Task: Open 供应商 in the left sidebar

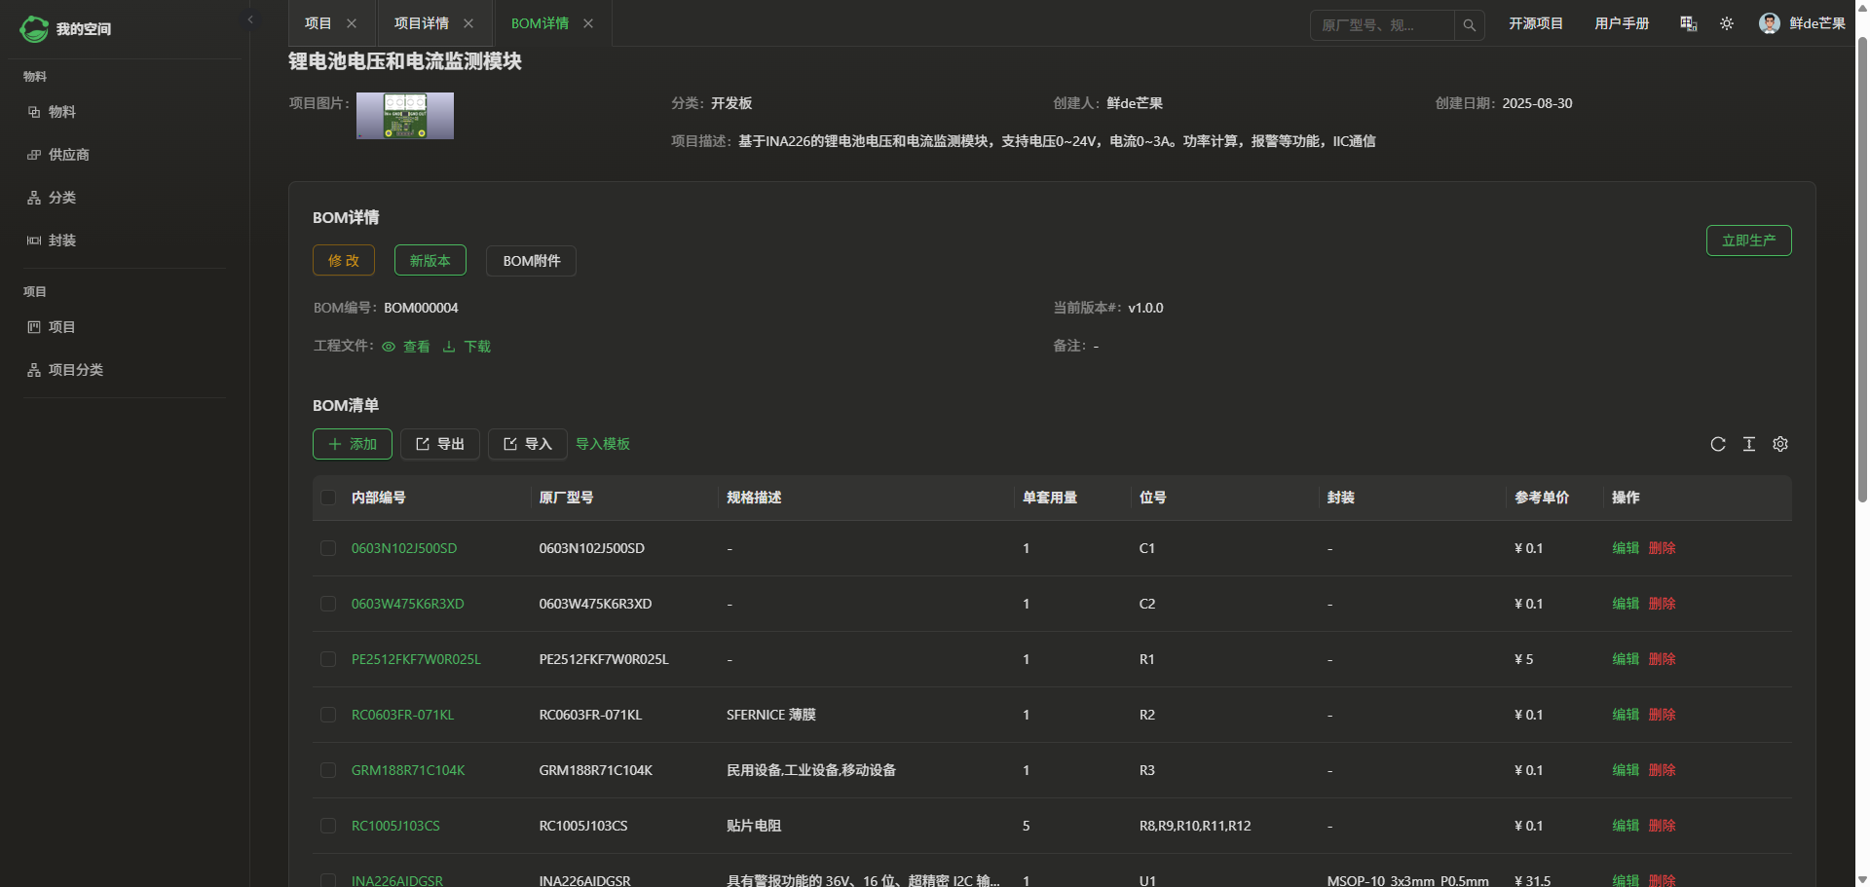Action: coord(68,155)
